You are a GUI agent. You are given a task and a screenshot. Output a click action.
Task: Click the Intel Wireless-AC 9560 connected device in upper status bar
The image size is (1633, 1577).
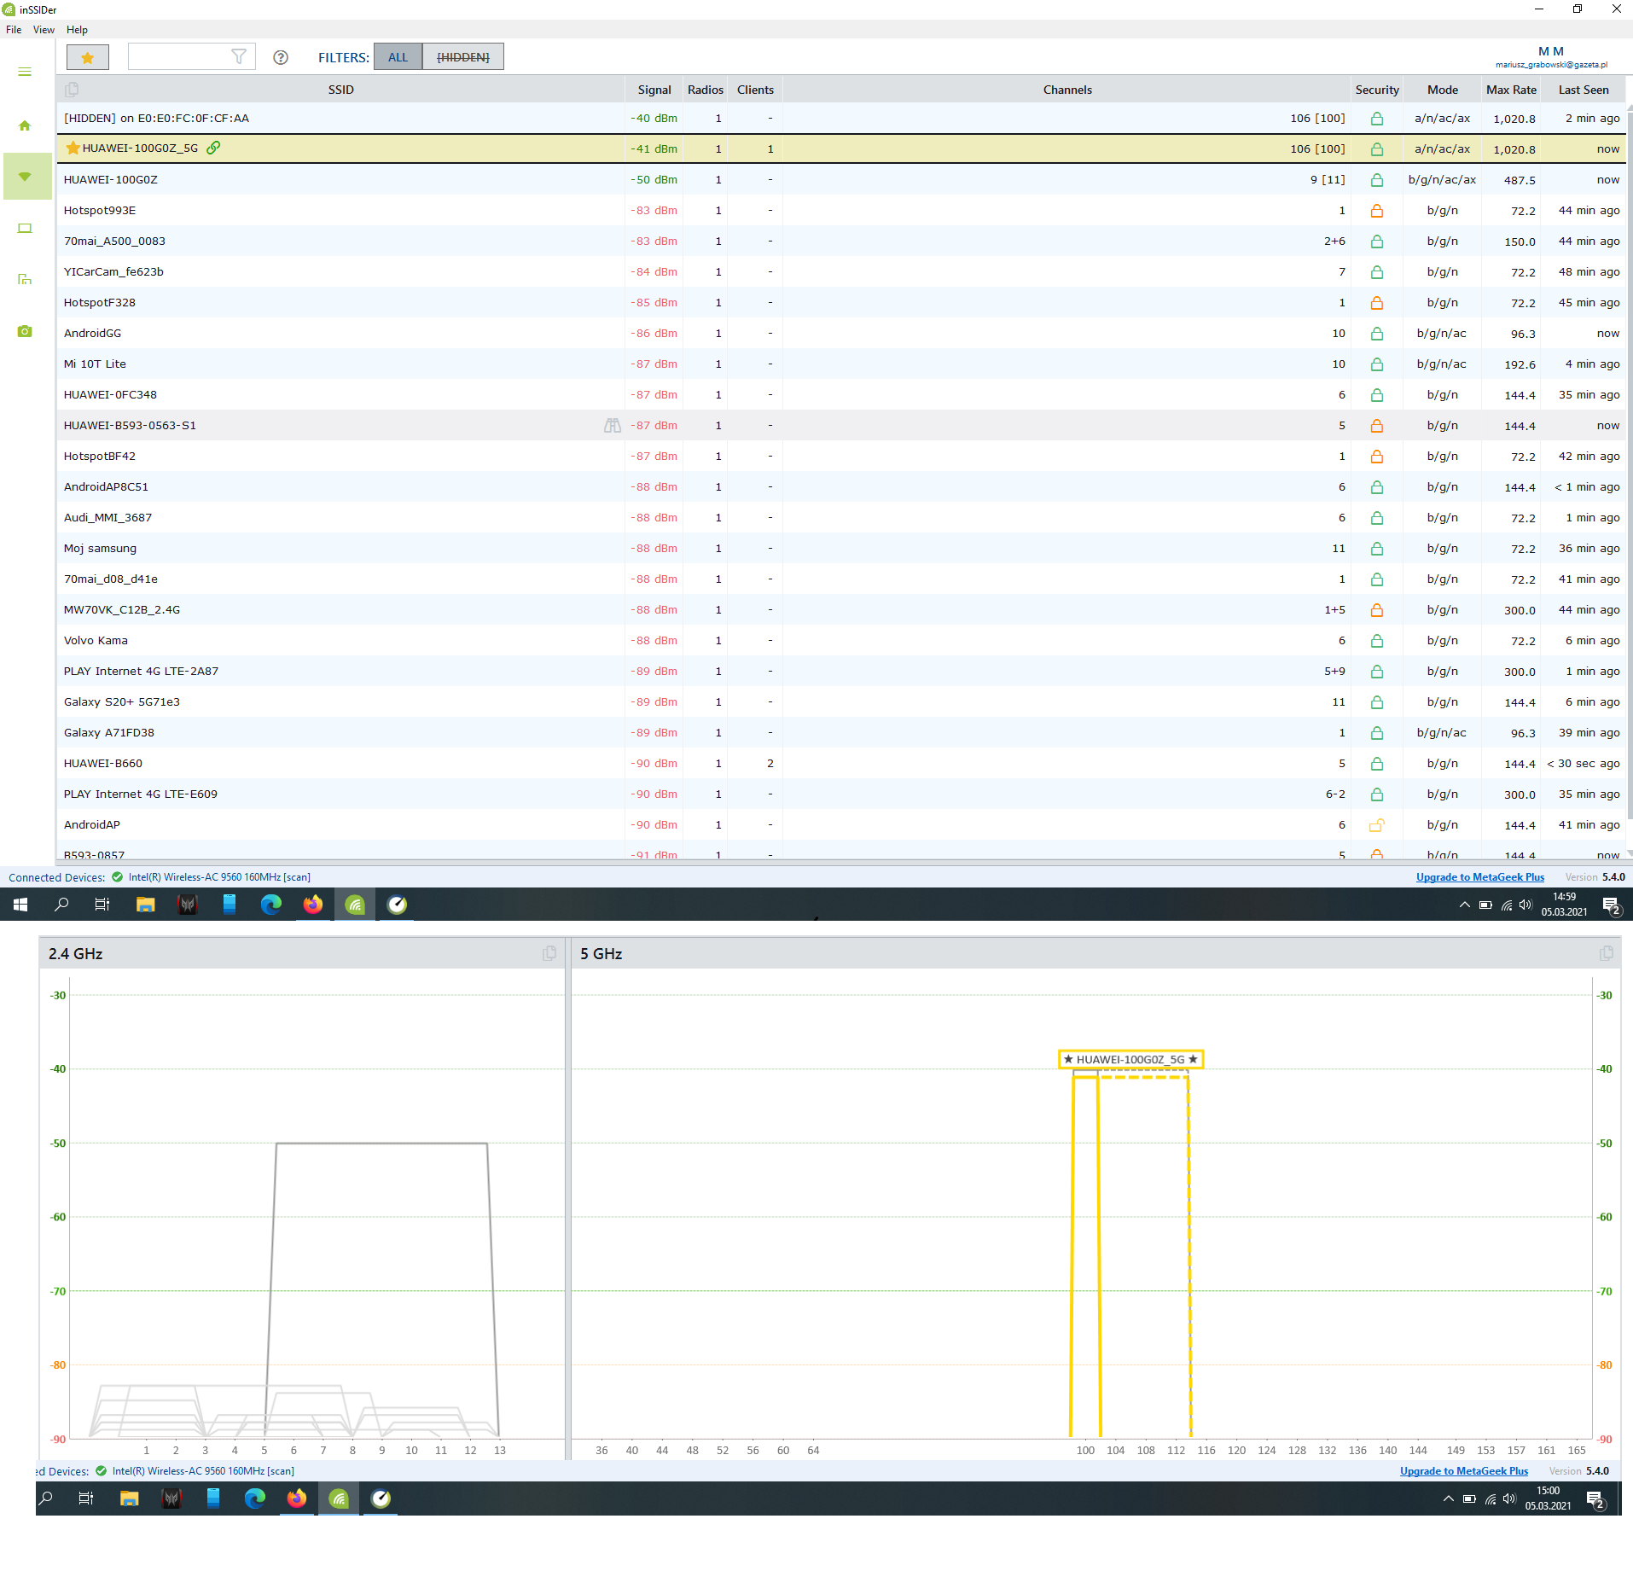(219, 877)
